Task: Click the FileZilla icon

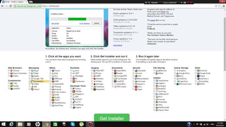Action: [x=74, y=91]
